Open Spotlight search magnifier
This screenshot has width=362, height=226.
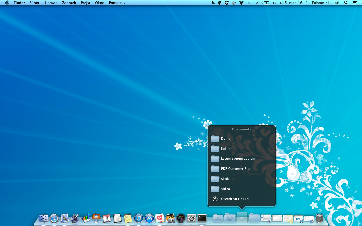[346, 3]
